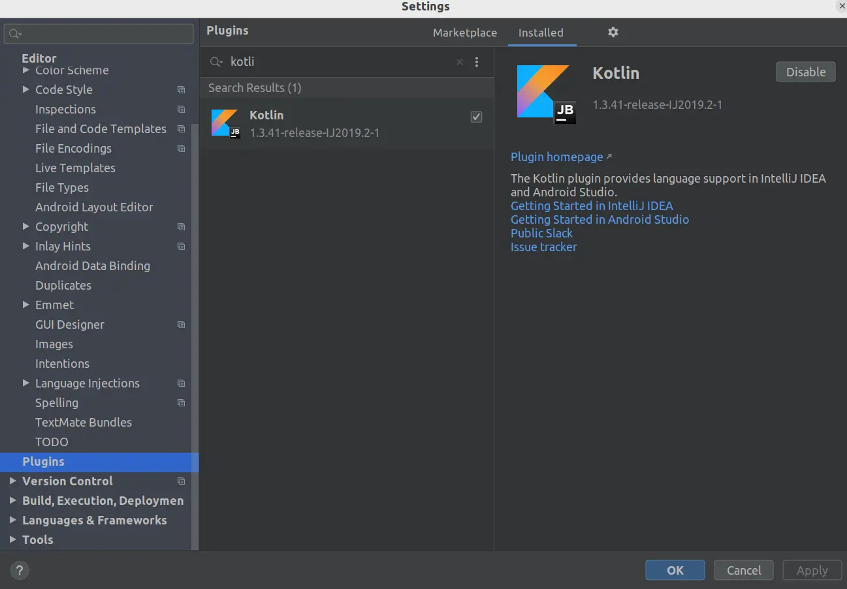Click project-level icon next to Spelling
Screen dimensions: 847x589
click(182, 403)
